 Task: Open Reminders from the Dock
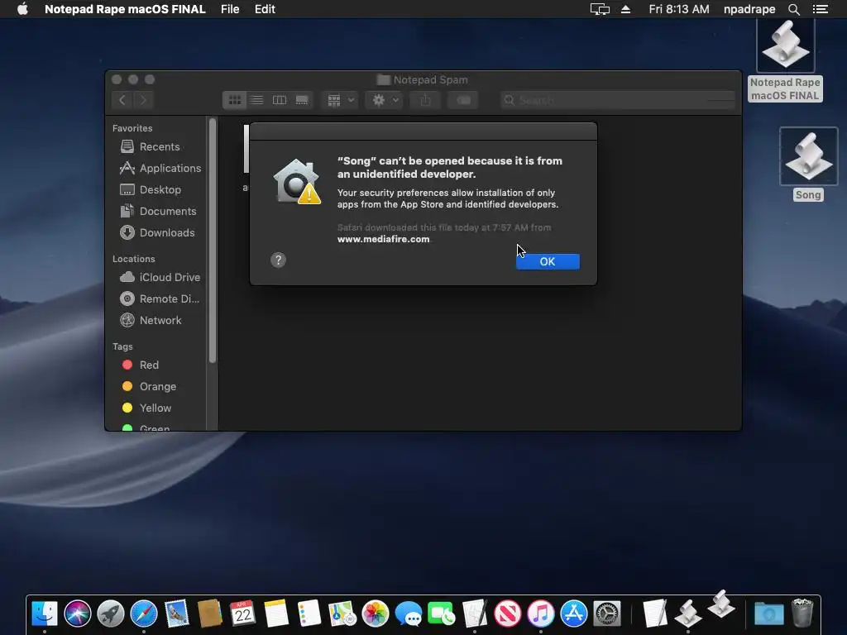[309, 614]
